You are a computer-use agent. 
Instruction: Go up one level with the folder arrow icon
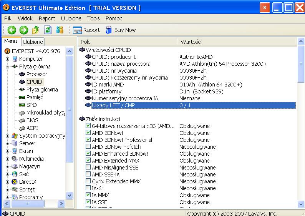(x=36, y=30)
